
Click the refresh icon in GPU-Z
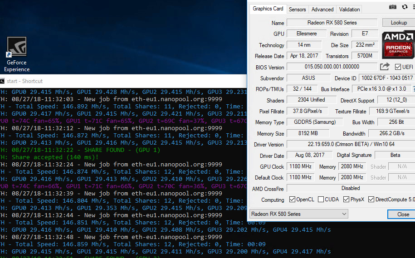pyautogui.click(x=405, y=7)
